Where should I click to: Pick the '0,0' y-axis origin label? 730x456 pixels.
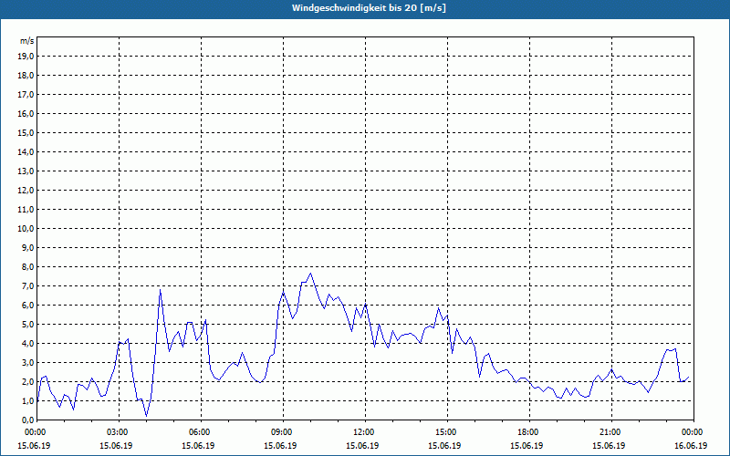tap(27, 420)
